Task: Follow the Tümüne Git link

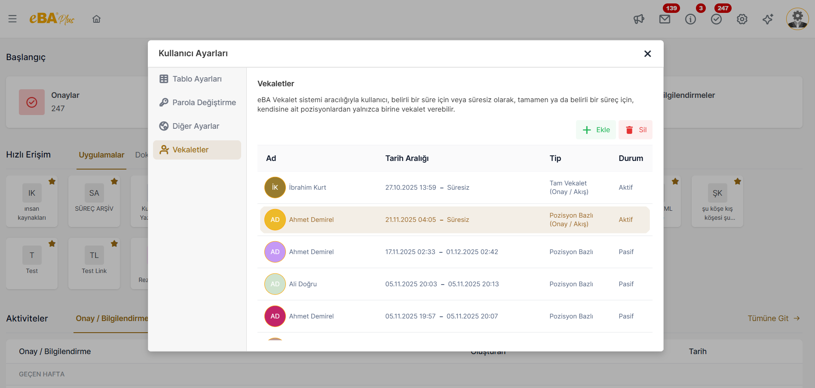Action: pyautogui.click(x=774, y=318)
